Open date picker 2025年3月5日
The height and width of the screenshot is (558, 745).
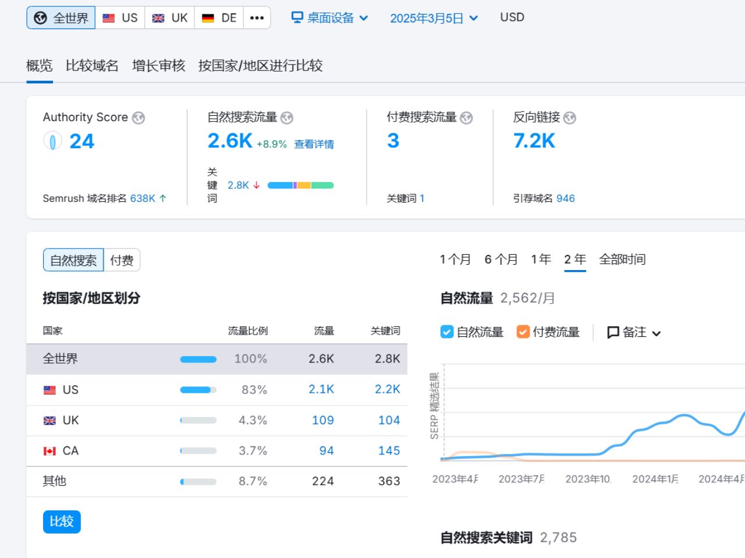point(434,18)
